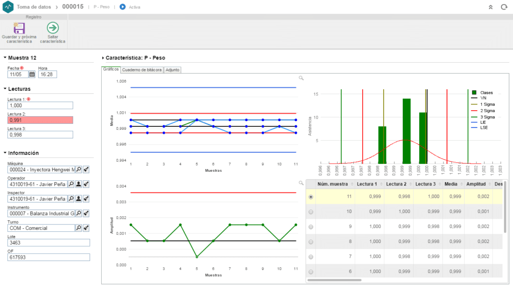
Task: Clear the Turno field with eraser icon
Action: (x=86, y=228)
